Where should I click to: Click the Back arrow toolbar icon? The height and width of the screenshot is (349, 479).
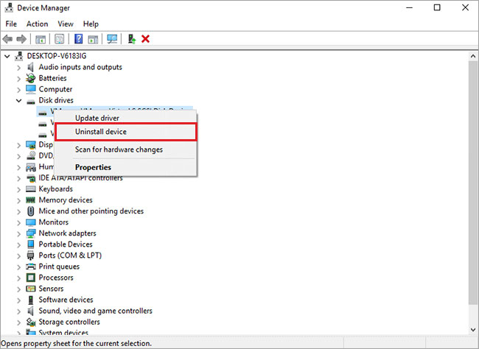tap(8, 39)
